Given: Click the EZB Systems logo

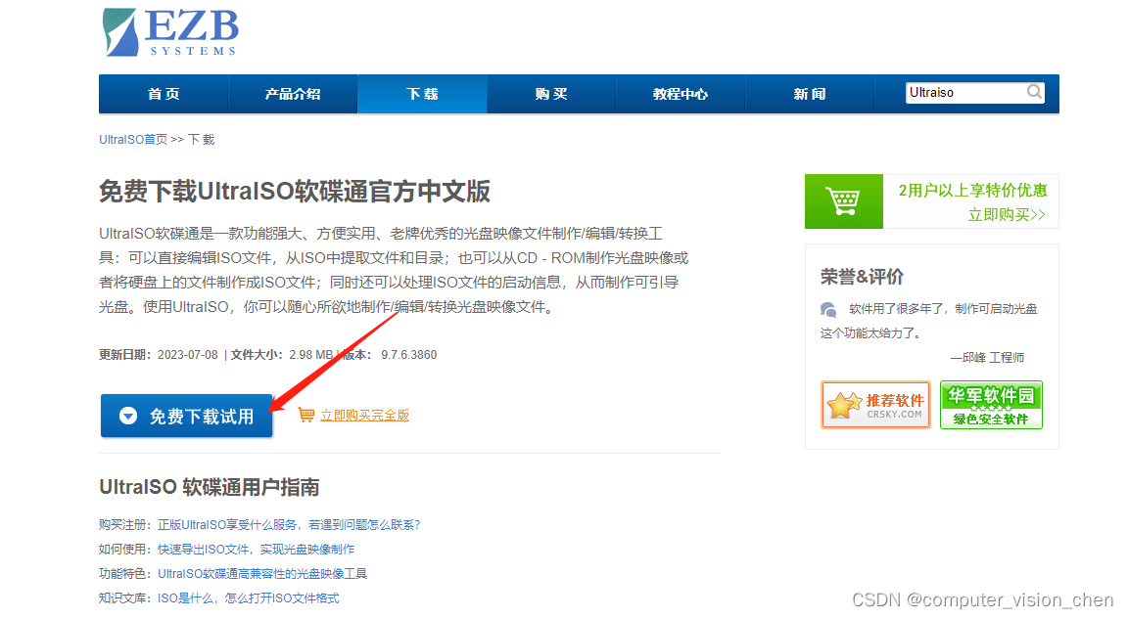Looking at the screenshot, I should tap(170, 31).
